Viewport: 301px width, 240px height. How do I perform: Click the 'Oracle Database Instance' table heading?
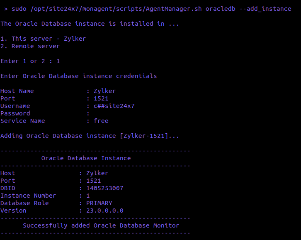[86, 158]
